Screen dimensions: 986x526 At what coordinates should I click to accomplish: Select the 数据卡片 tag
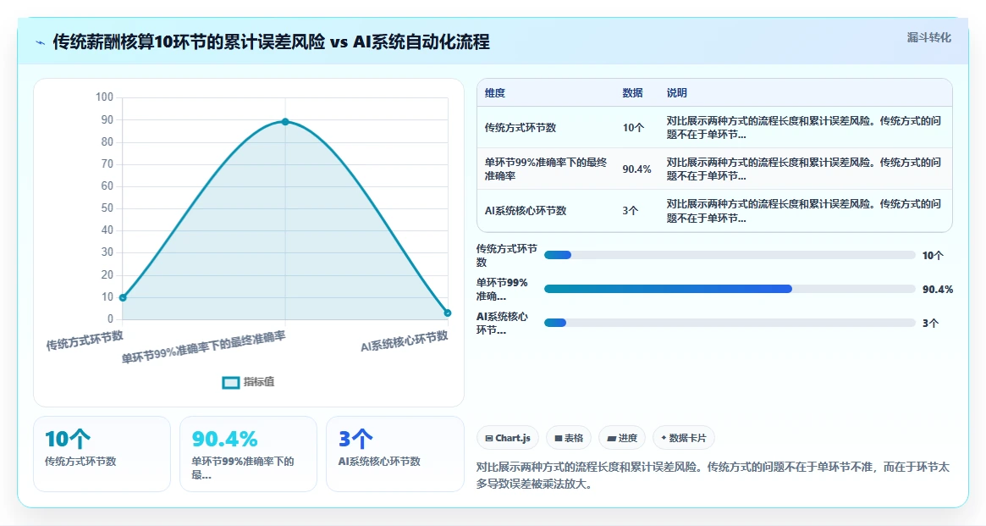click(x=684, y=438)
